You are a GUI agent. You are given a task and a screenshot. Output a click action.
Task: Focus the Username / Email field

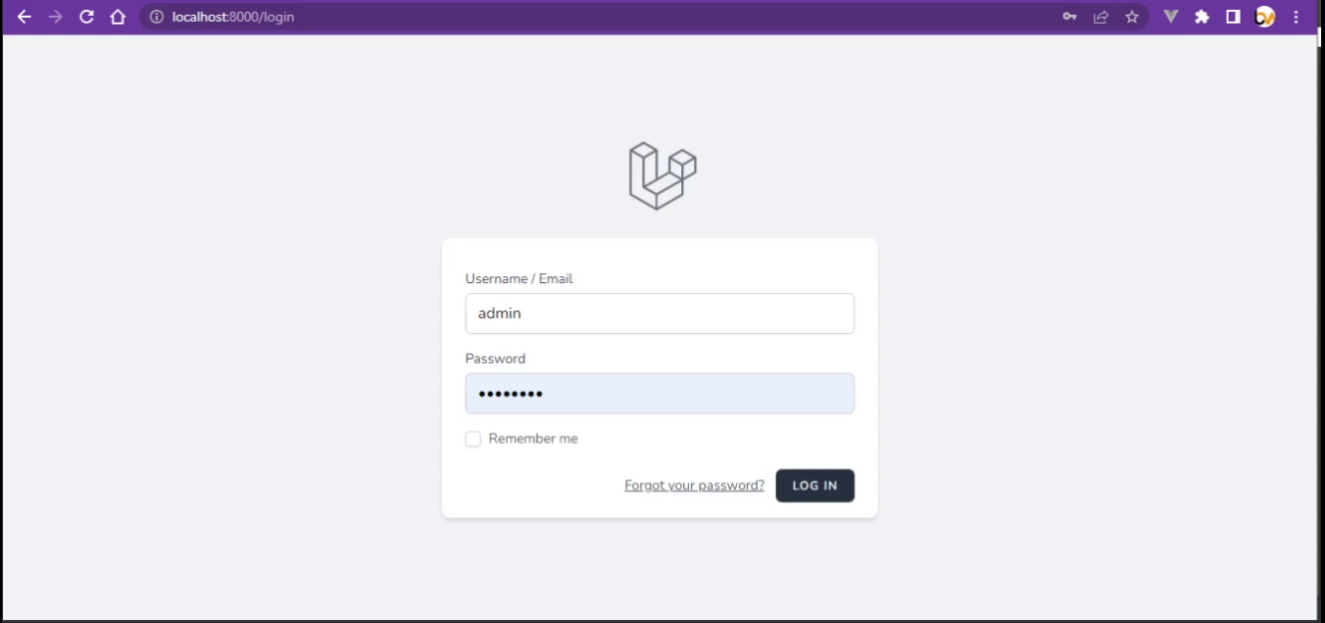pyautogui.click(x=660, y=313)
